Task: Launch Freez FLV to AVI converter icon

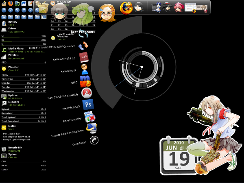Action: (x=83, y=46)
